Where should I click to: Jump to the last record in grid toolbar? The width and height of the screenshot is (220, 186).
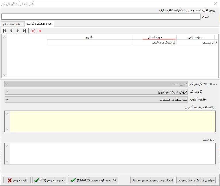tap(24, 31)
